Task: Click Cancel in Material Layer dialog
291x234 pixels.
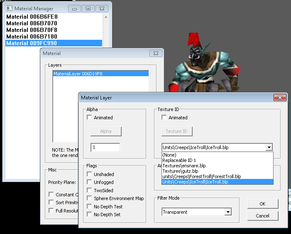Action: [263, 216]
